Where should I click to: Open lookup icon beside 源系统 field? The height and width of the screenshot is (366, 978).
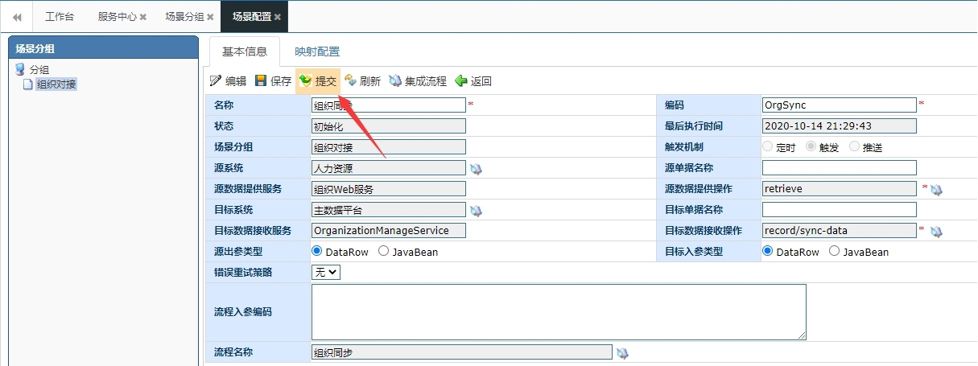[x=476, y=169]
